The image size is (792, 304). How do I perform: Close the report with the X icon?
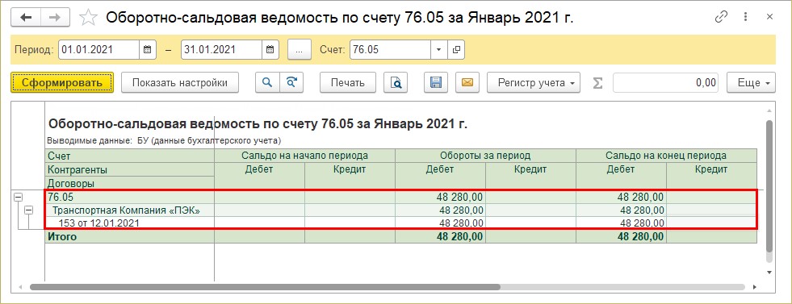[769, 17]
